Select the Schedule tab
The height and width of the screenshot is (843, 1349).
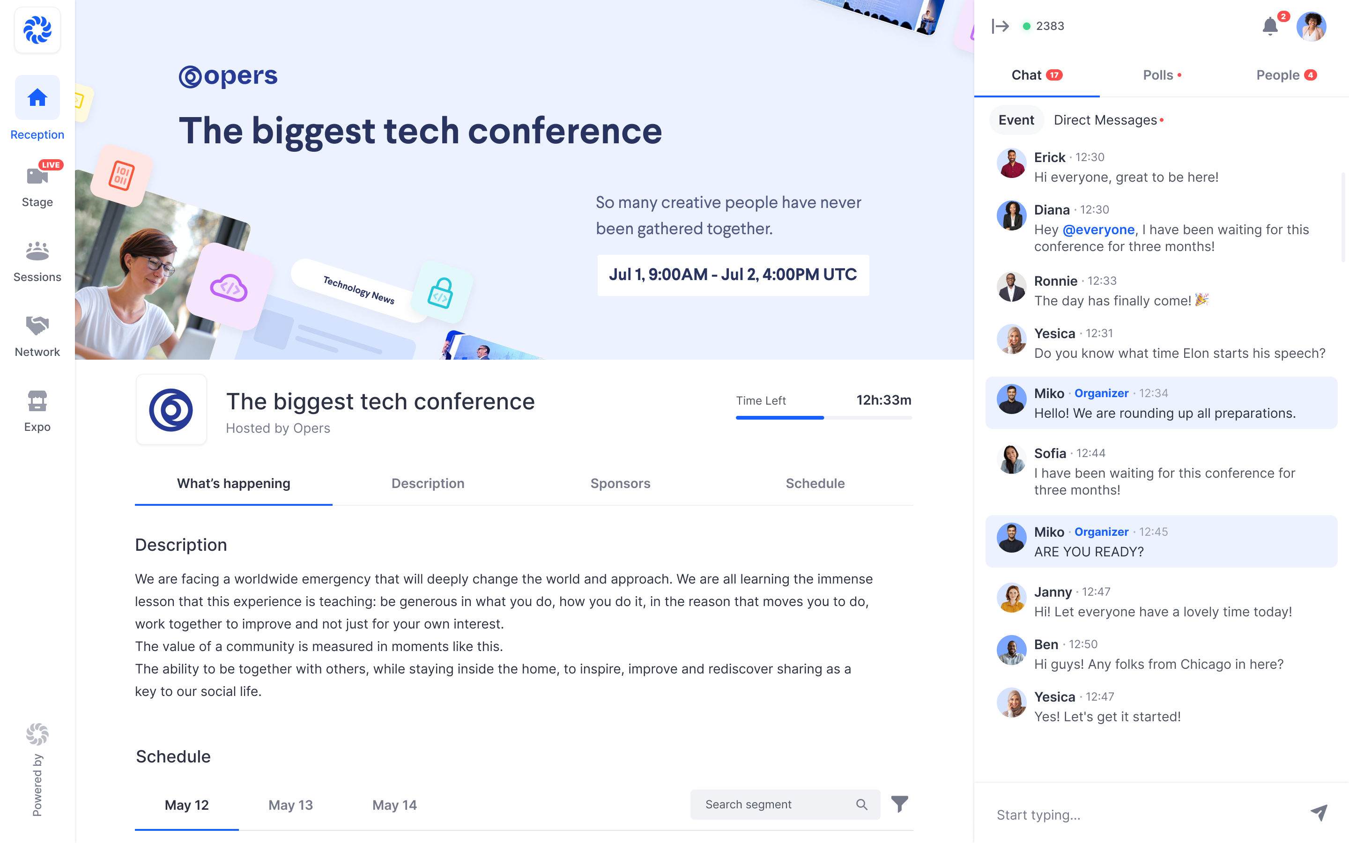click(815, 483)
